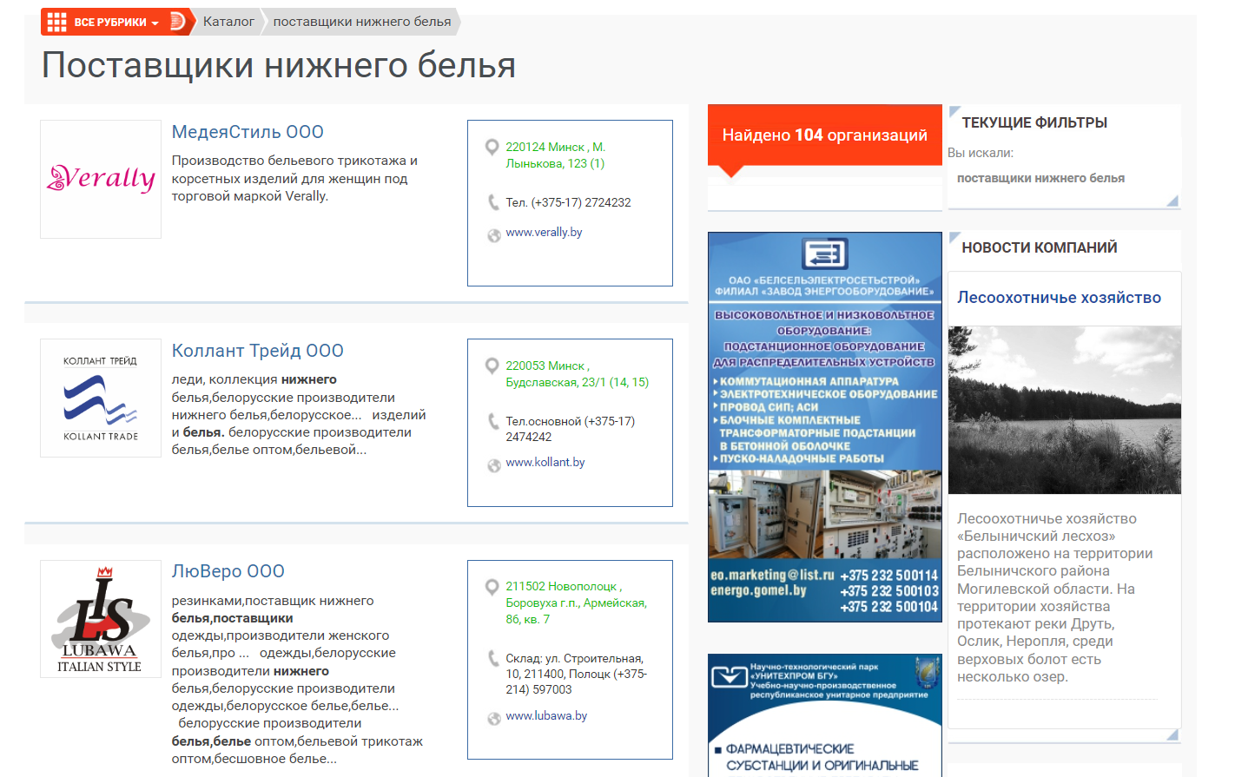Click the Белсельэлектросетьстрой advertisement banner

point(825,427)
